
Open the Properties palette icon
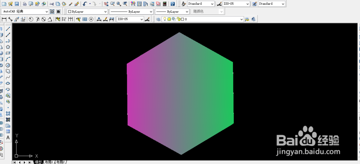click(133, 4)
